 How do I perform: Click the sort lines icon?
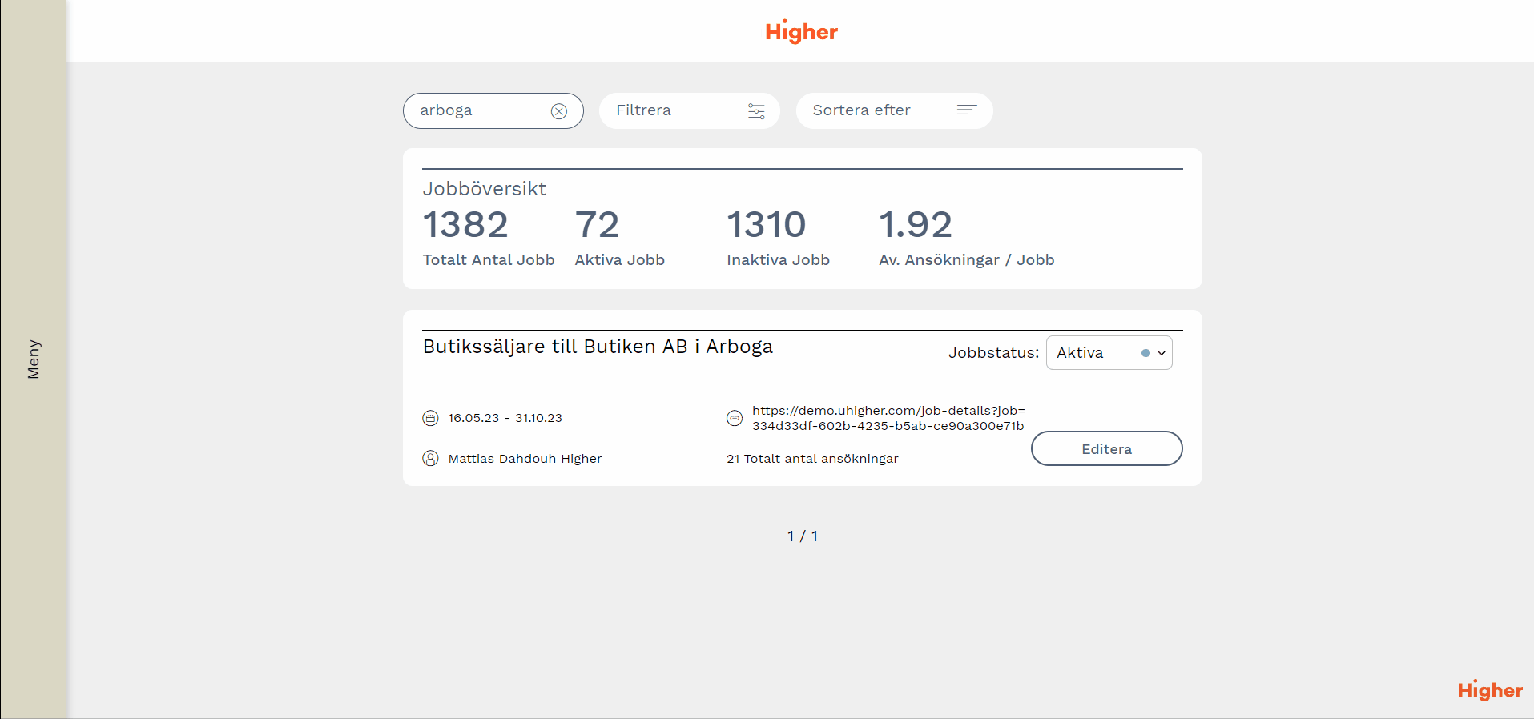click(x=967, y=110)
